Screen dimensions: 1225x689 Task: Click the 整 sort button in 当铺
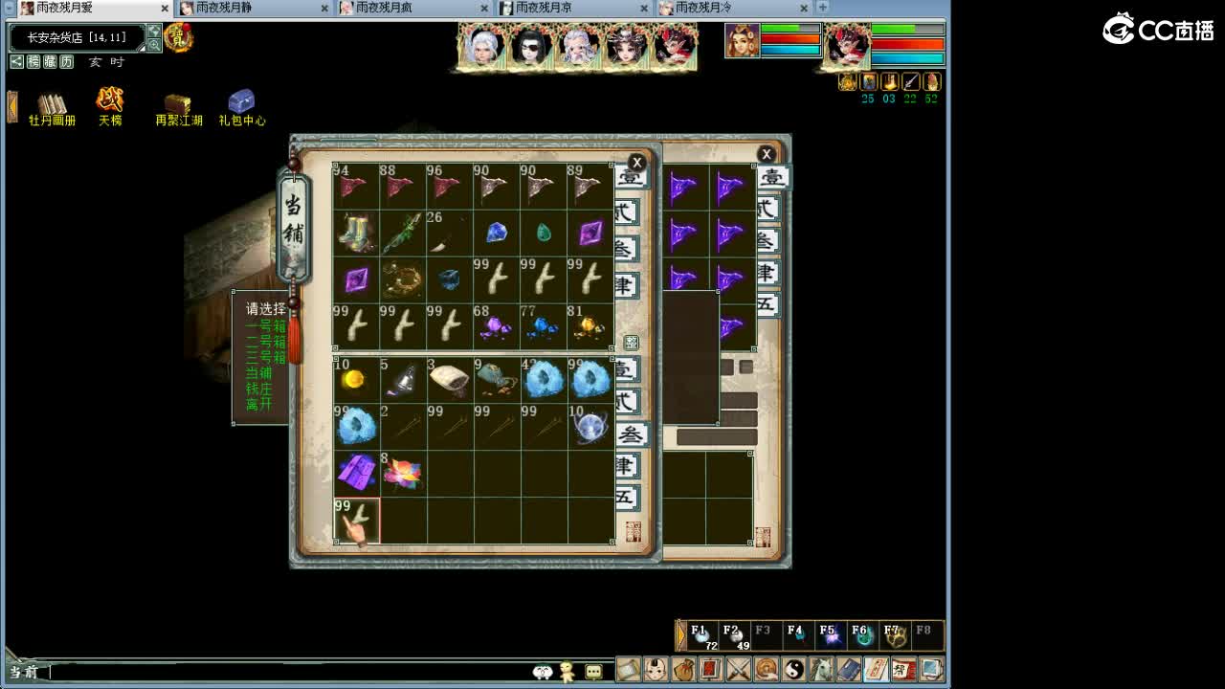pos(632,343)
